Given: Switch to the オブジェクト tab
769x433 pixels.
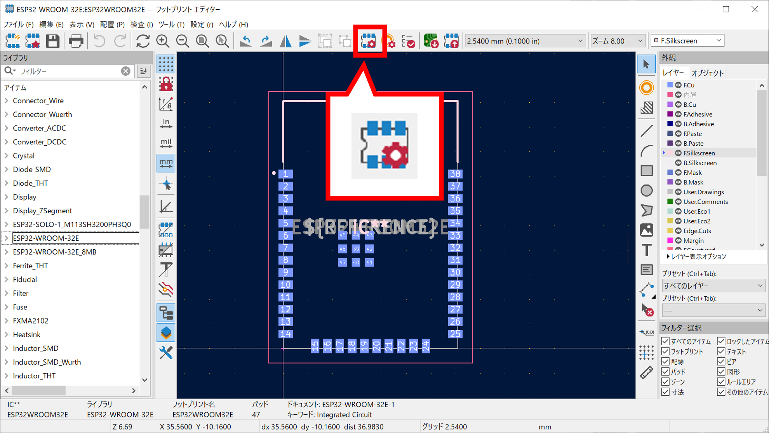Looking at the screenshot, I should coord(708,73).
